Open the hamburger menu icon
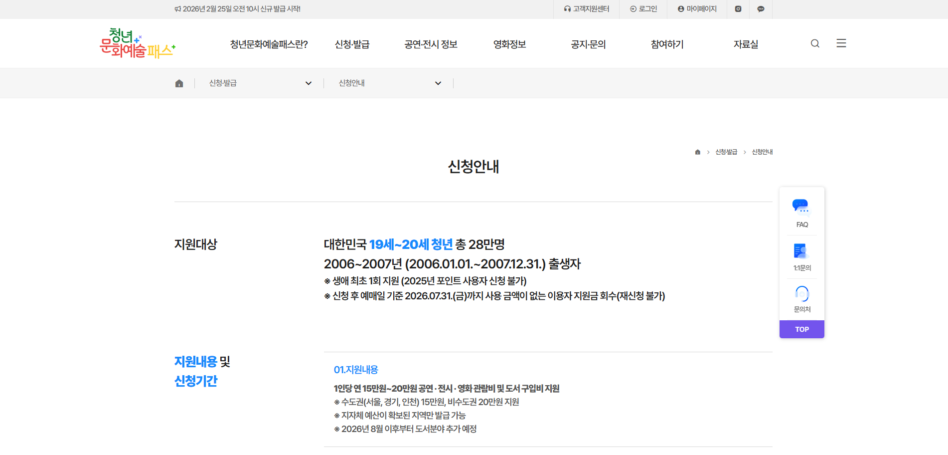Screen dimensions: 948x455 tap(841, 43)
